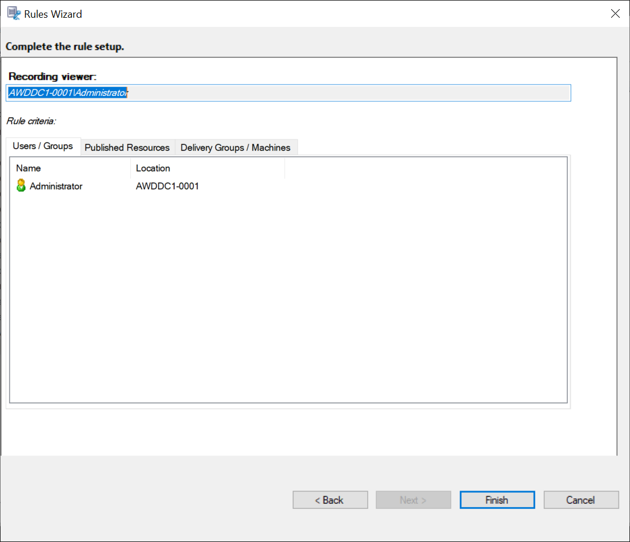
Task: Close the Rules Wizard window
Action: [615, 14]
